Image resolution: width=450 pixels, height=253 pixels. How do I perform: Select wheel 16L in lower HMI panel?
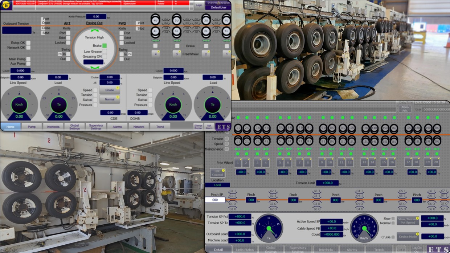coord(394,142)
